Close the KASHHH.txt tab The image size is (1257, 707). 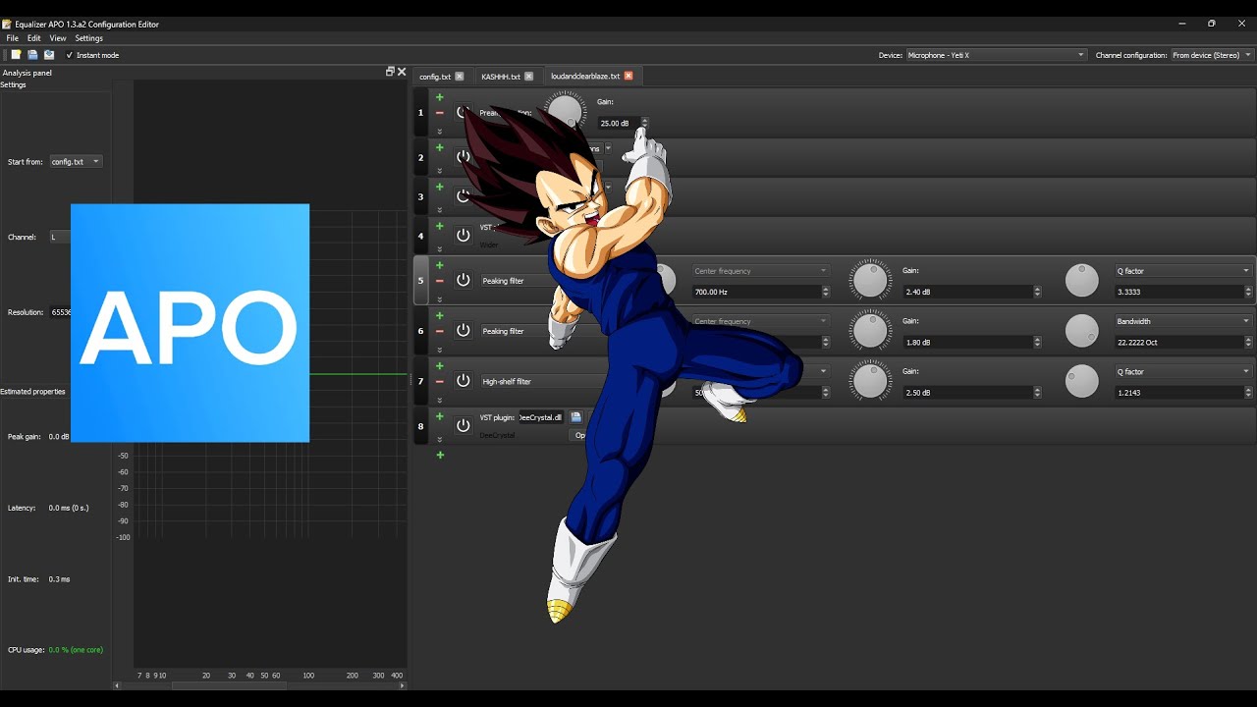click(x=528, y=76)
